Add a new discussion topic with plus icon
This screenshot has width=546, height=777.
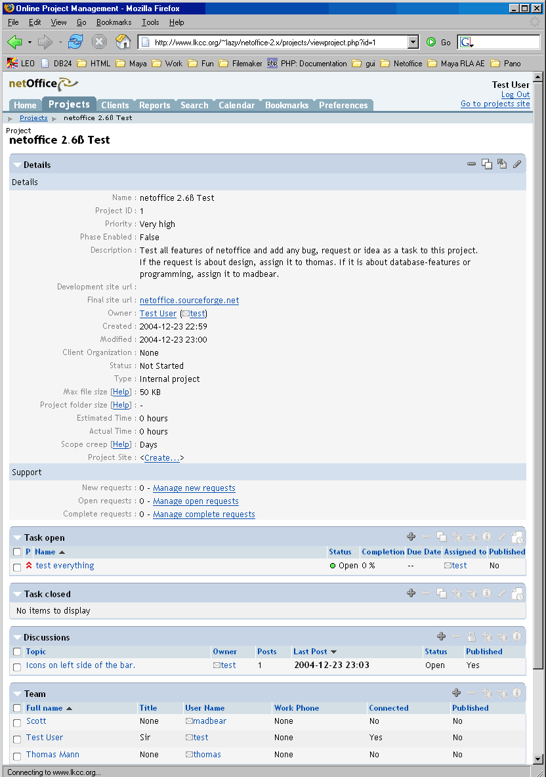click(442, 637)
